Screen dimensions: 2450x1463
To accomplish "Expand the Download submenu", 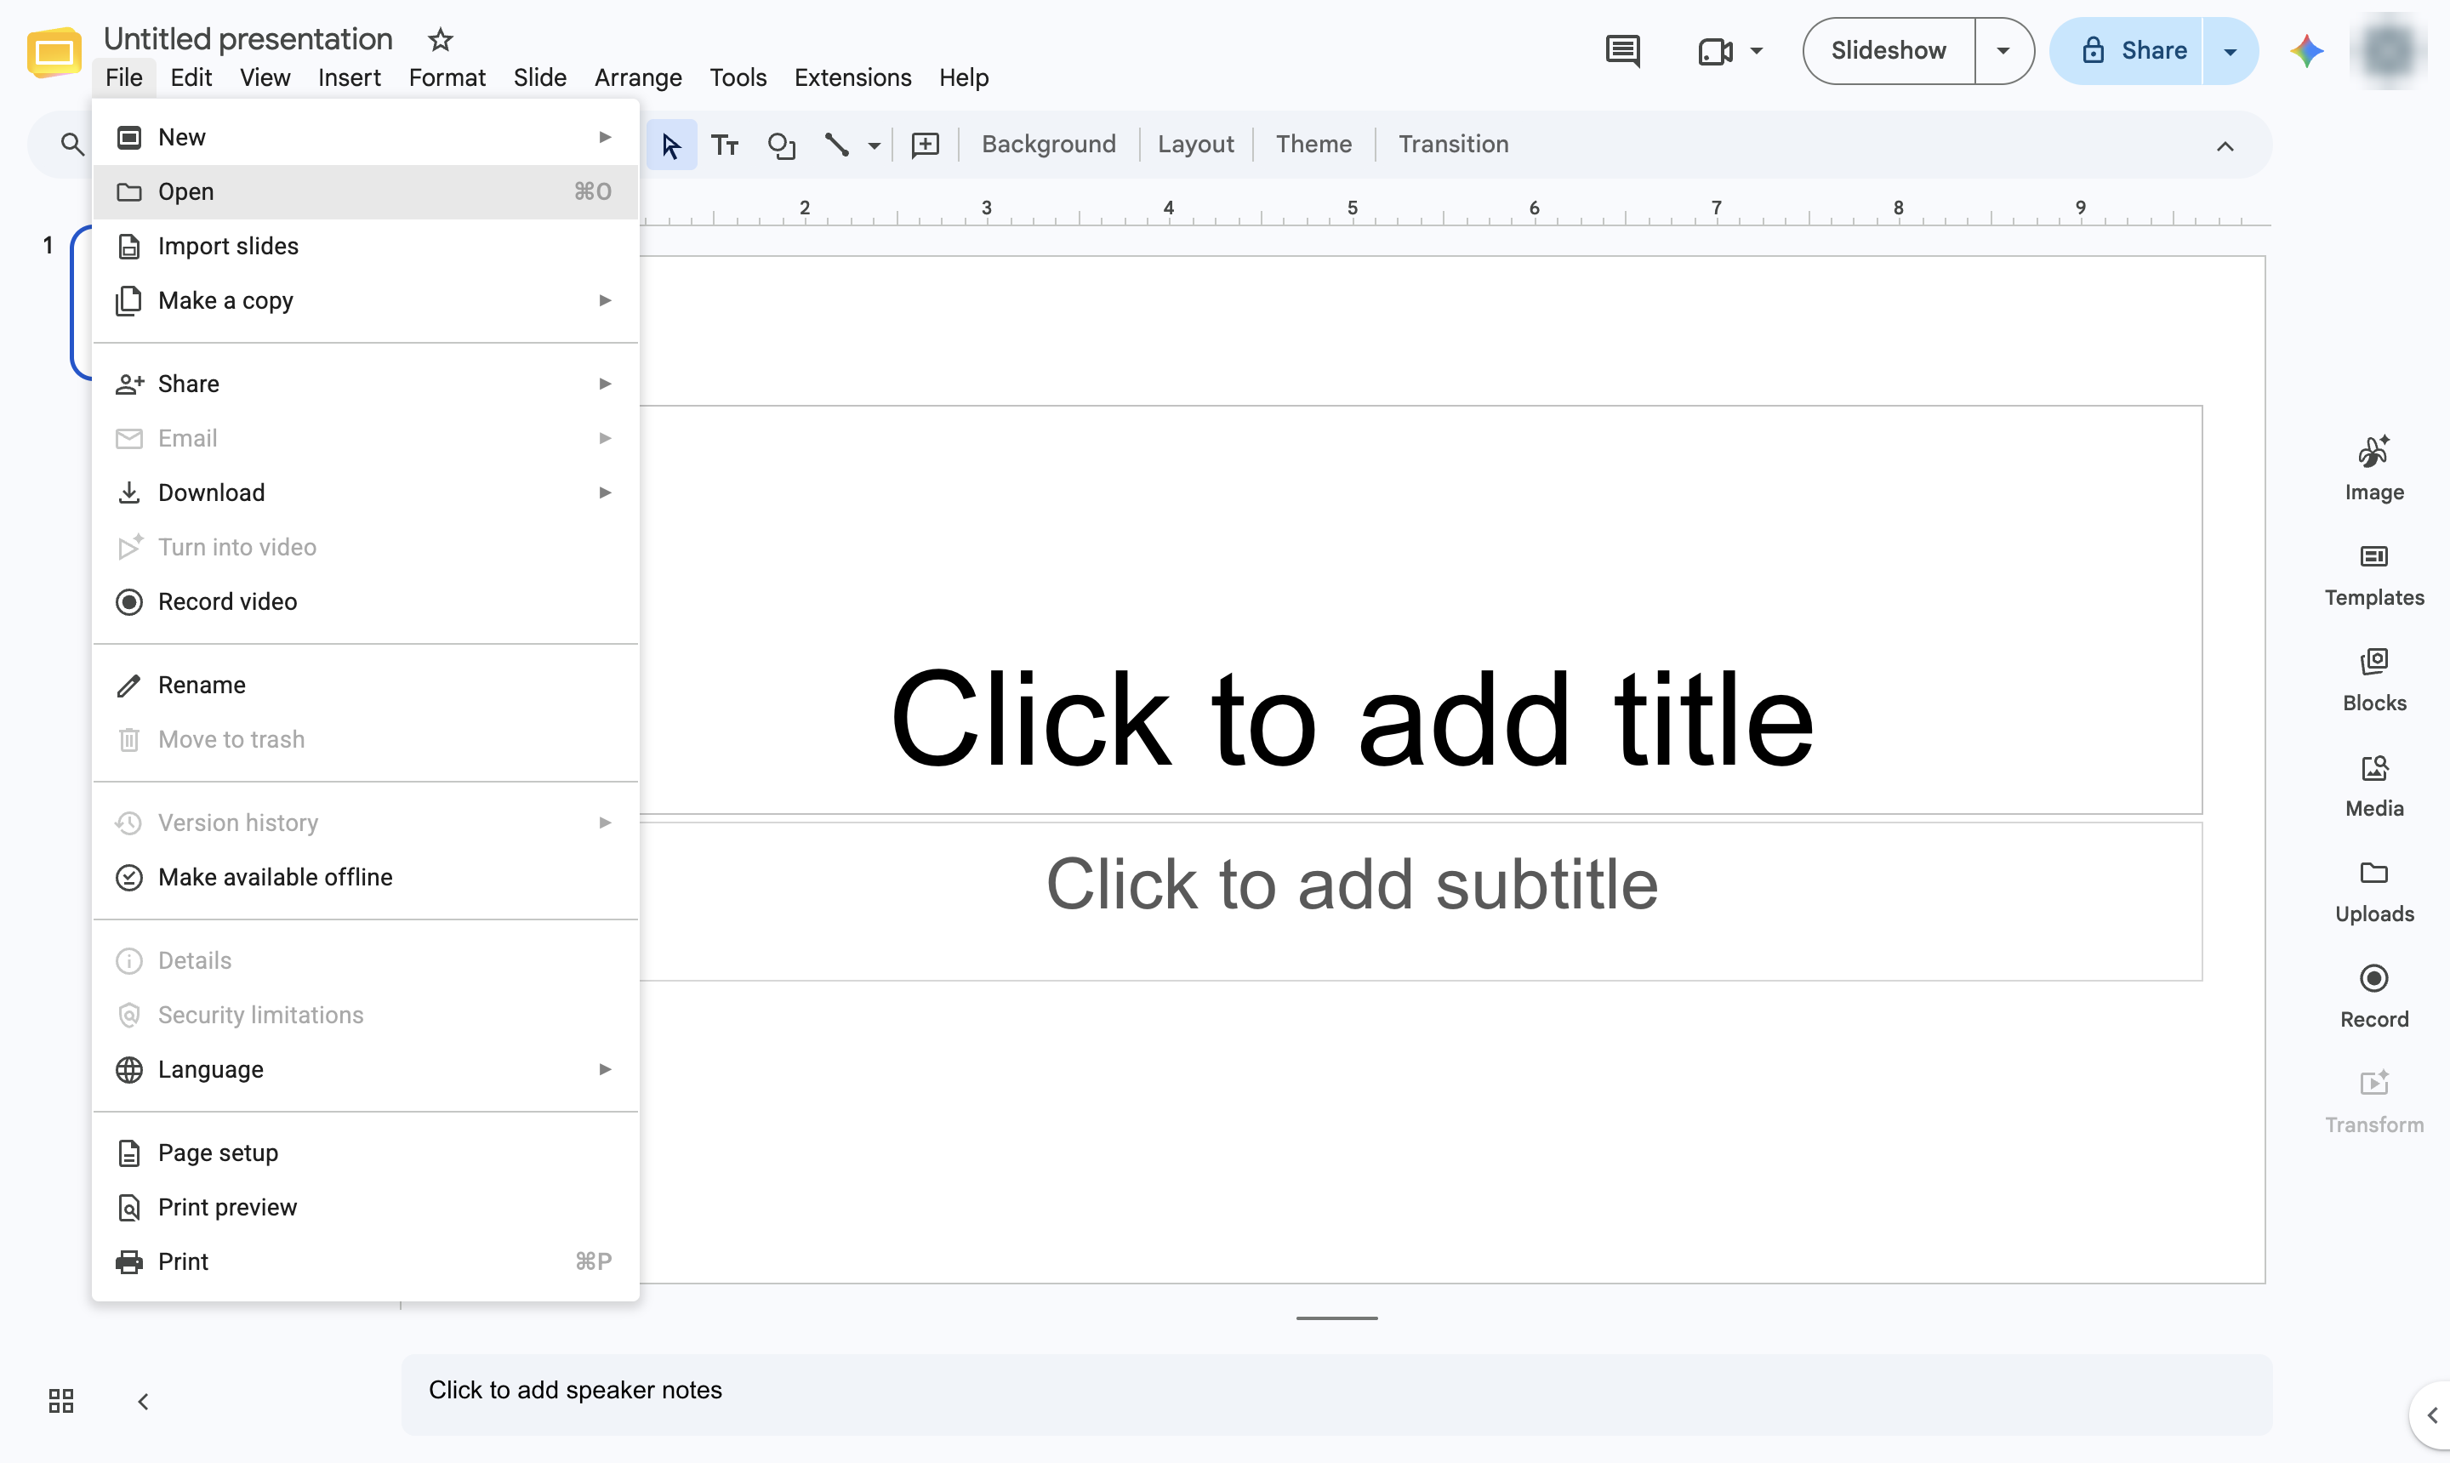I will pos(365,493).
